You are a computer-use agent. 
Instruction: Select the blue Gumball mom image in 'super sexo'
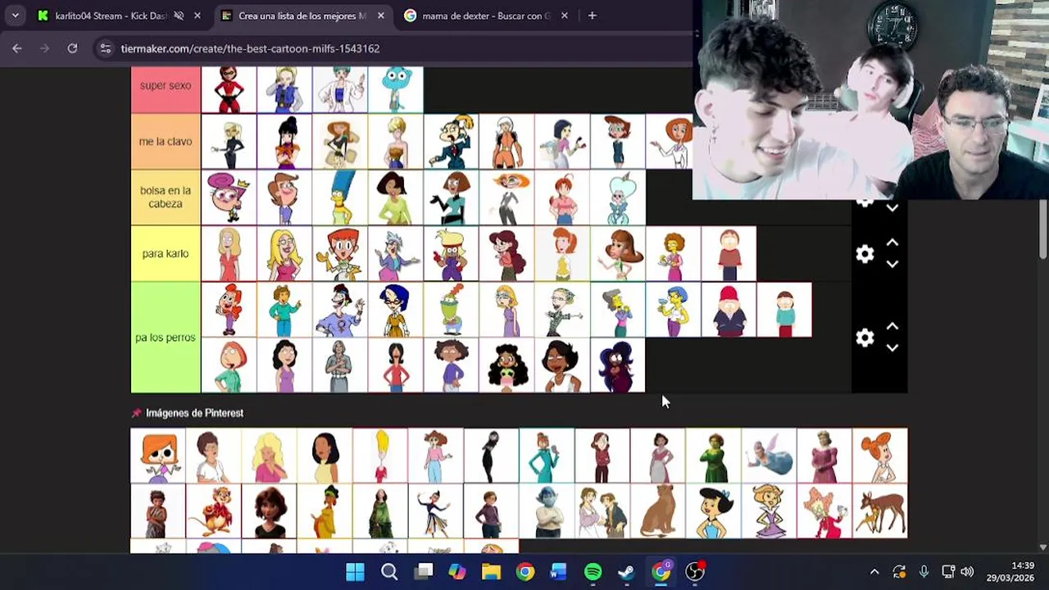(396, 90)
